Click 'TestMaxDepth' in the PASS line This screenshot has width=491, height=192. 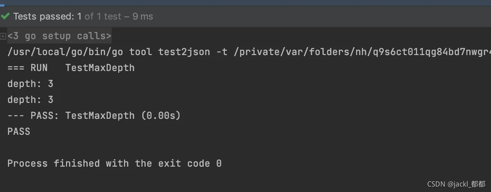click(100, 116)
